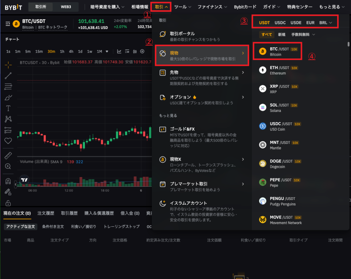Viewport: 351px width, 279px height.
Task: Select the crosshair cursor tool
Action: (8, 65)
